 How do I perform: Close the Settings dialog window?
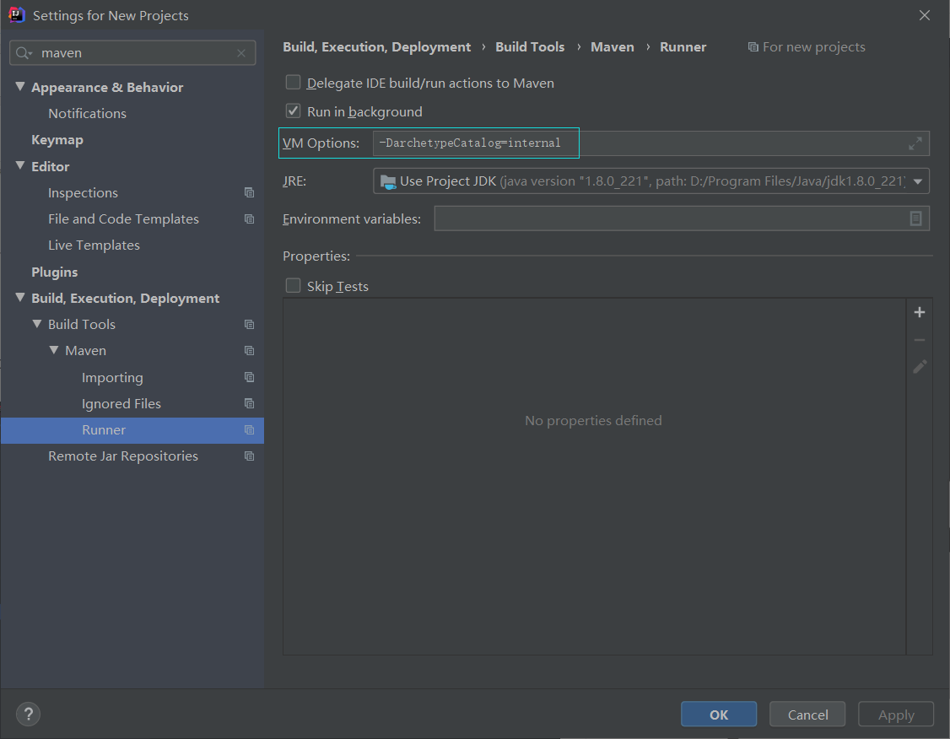point(924,15)
